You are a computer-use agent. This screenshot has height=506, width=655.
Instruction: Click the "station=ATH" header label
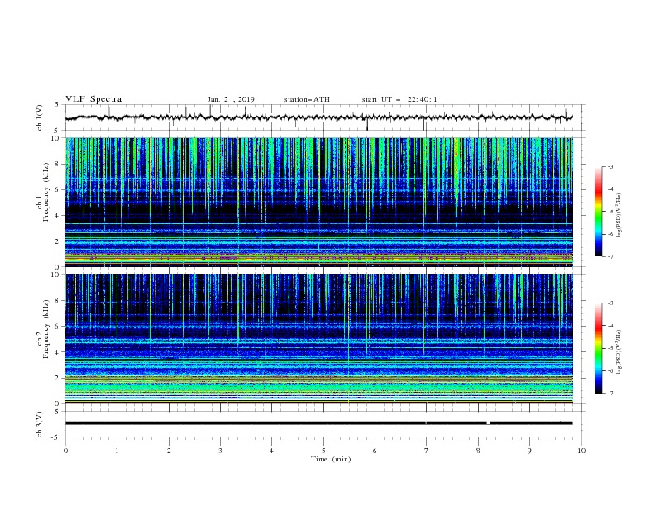click(x=307, y=99)
